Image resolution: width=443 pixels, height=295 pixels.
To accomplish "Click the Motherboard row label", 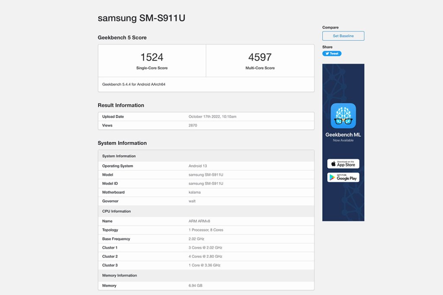I will tap(113, 192).
